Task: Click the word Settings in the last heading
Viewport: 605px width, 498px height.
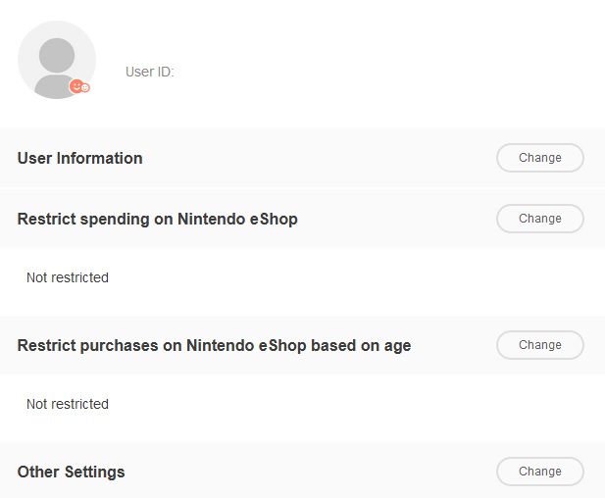Action: pyautogui.click(x=94, y=472)
